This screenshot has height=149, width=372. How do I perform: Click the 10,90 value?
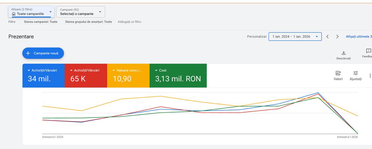click(122, 79)
